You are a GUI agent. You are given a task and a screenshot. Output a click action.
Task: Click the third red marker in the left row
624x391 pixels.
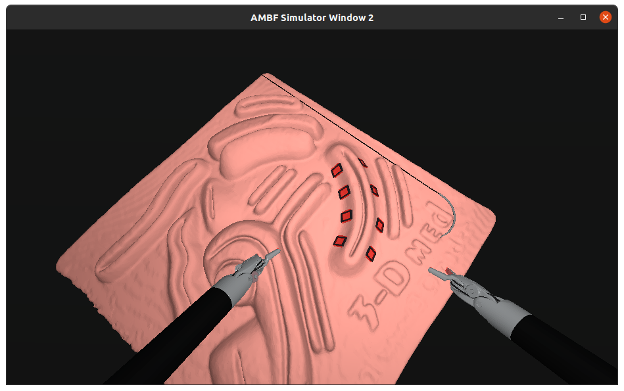(x=346, y=215)
